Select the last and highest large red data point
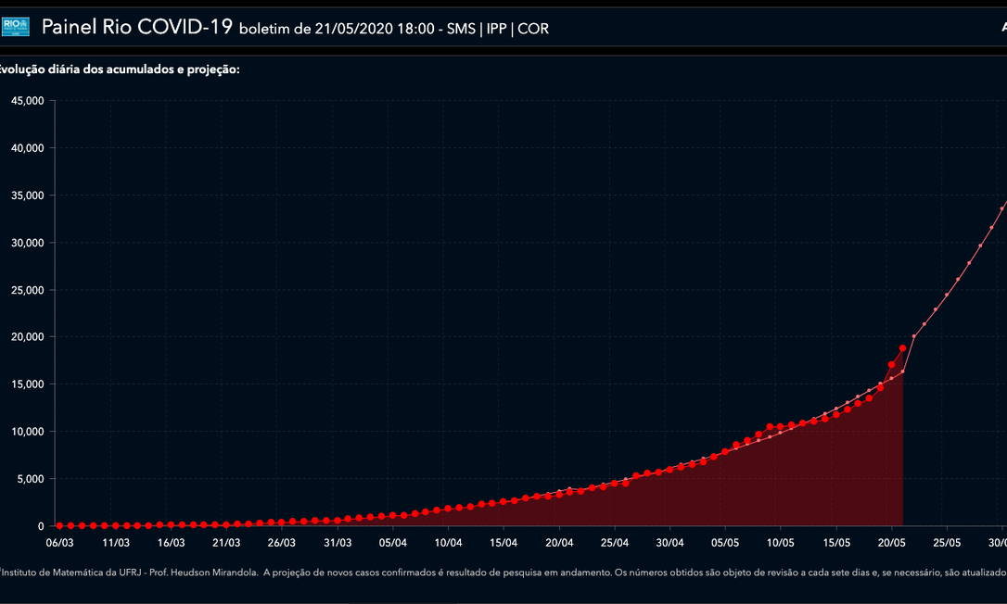This screenshot has width=1007, height=604. pyautogui.click(x=902, y=347)
